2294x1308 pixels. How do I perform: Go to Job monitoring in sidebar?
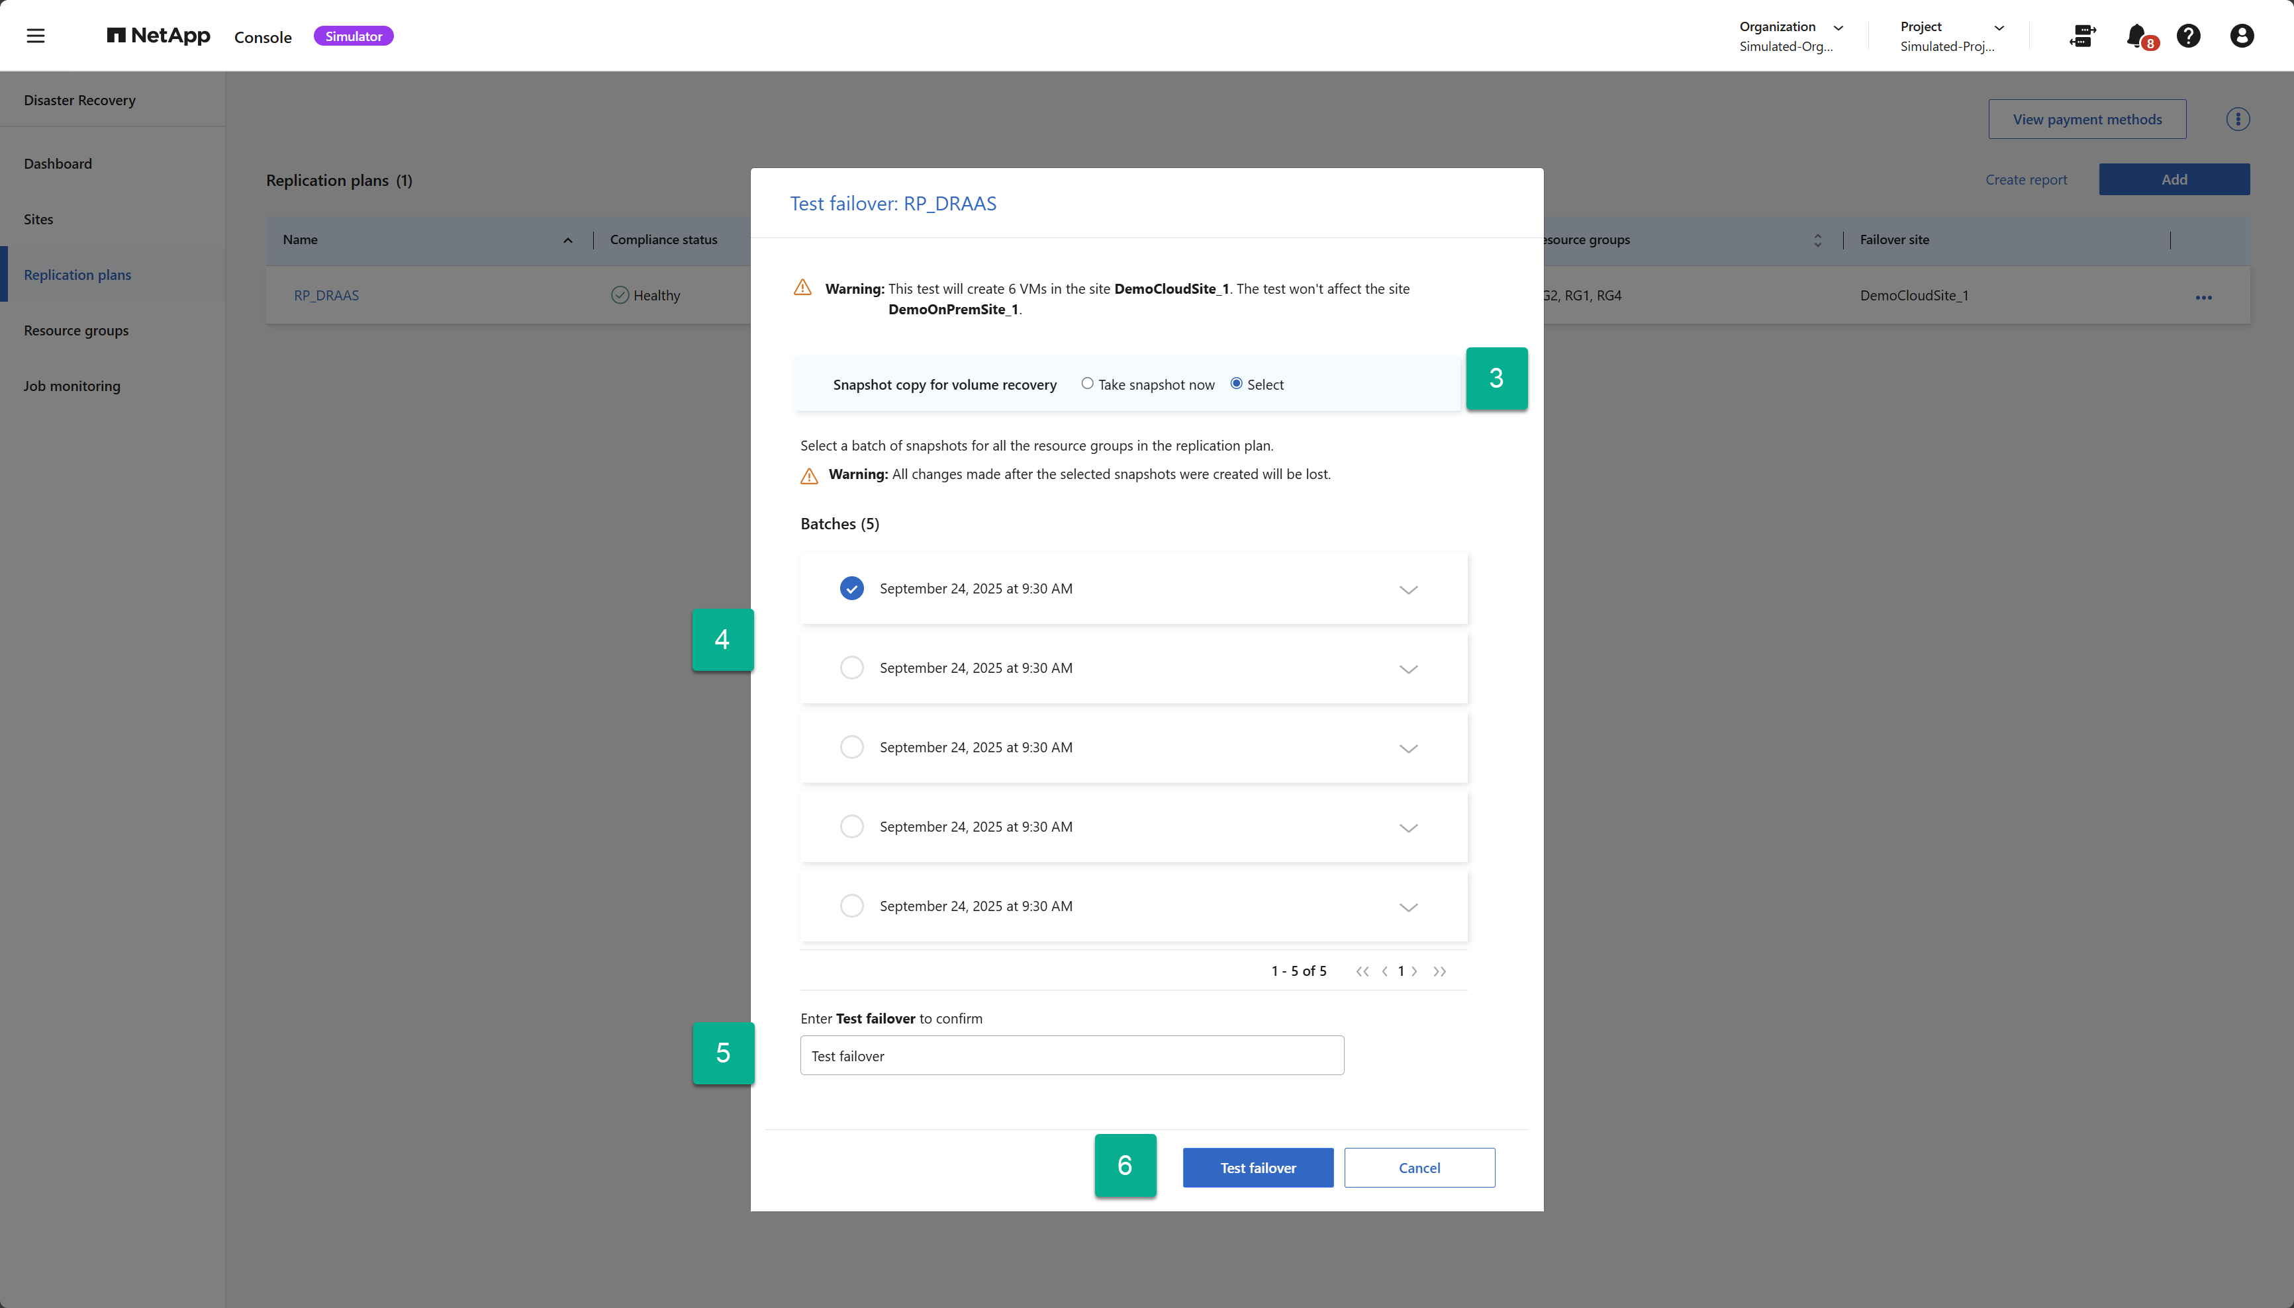72,386
